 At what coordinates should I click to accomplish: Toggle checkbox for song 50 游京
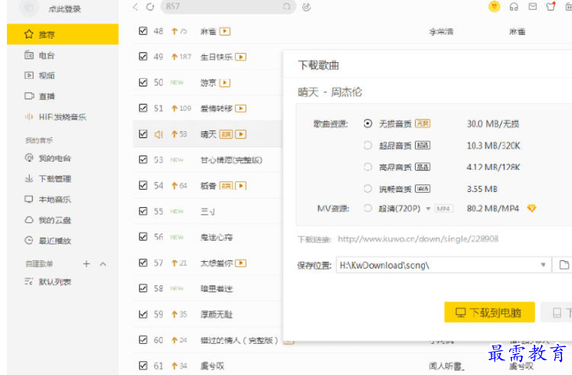tap(143, 82)
